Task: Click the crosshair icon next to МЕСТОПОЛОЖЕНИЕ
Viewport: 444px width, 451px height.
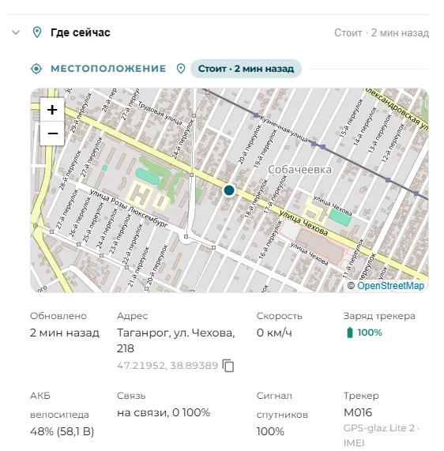Action: coord(36,69)
